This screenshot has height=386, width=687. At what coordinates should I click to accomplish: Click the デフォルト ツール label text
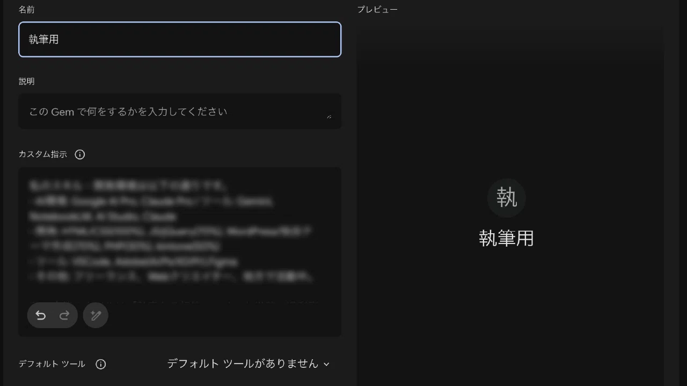pyautogui.click(x=52, y=364)
